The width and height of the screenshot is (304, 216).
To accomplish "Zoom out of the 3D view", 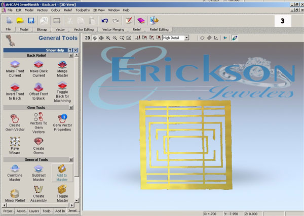I will pyautogui.click(x=115, y=38).
